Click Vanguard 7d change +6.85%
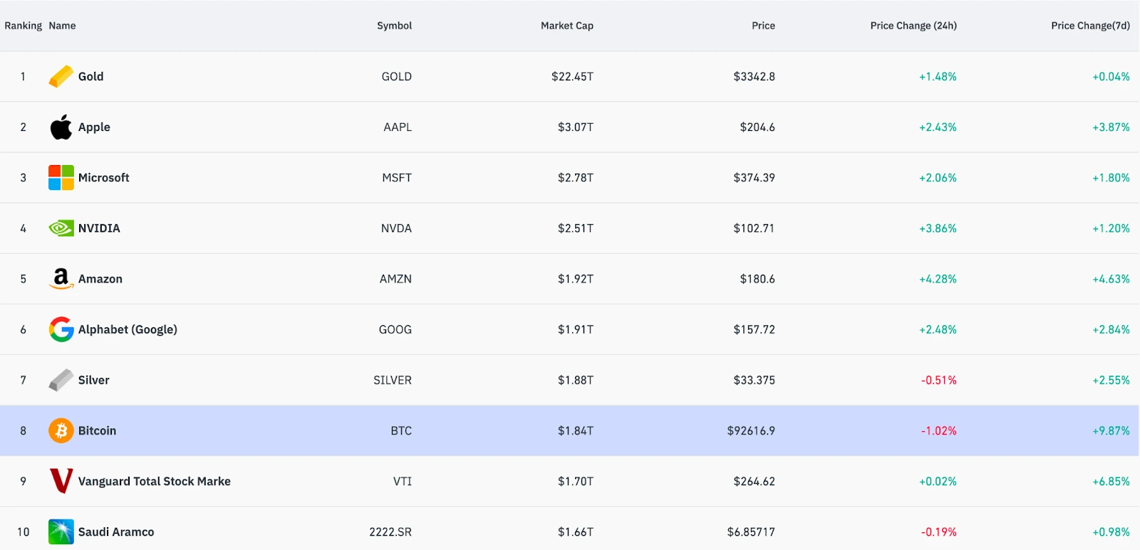1140x550 pixels. pyautogui.click(x=1111, y=481)
